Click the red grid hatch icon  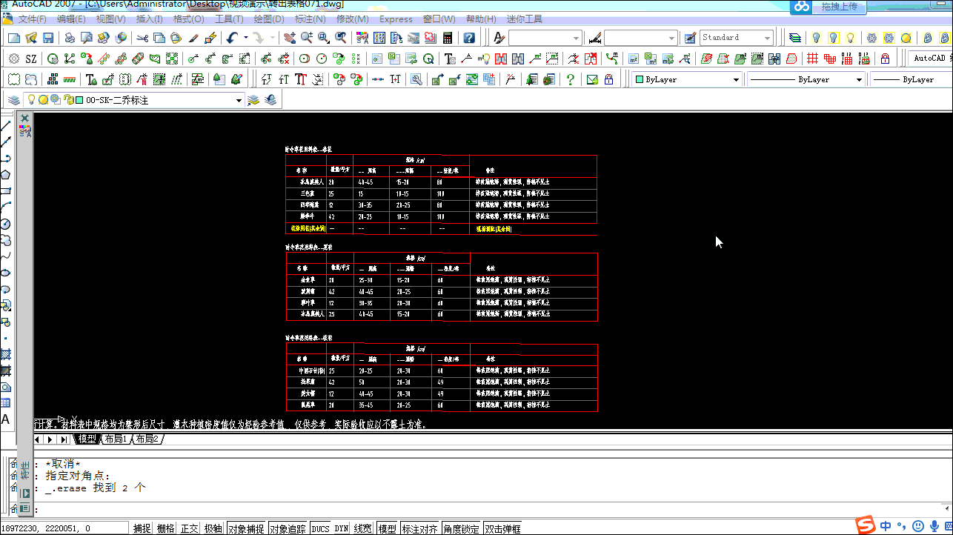pyautogui.click(x=812, y=59)
